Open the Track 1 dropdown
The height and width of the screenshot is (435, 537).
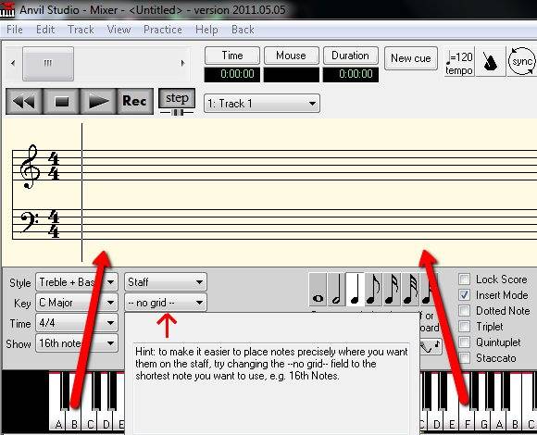[262, 104]
